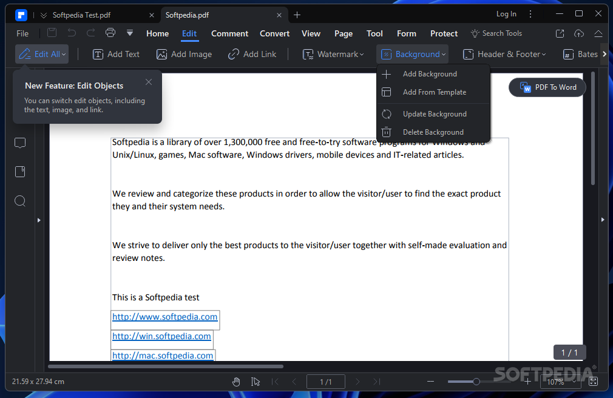Image resolution: width=613 pixels, height=398 pixels.
Task: Open the http://mac.softpedia.com link
Action: 163,356
